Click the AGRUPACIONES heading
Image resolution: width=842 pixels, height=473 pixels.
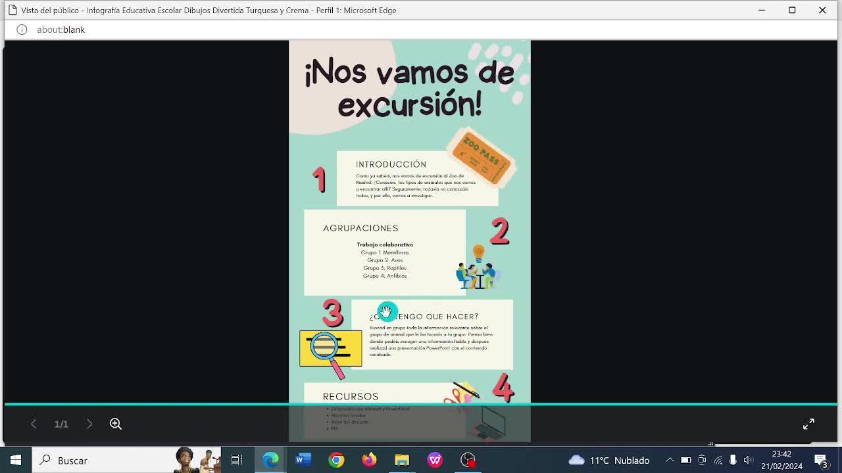tap(360, 228)
